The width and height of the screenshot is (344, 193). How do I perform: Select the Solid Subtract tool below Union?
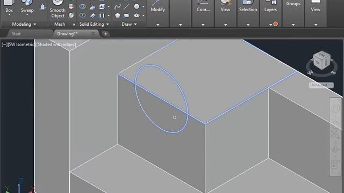click(82, 16)
